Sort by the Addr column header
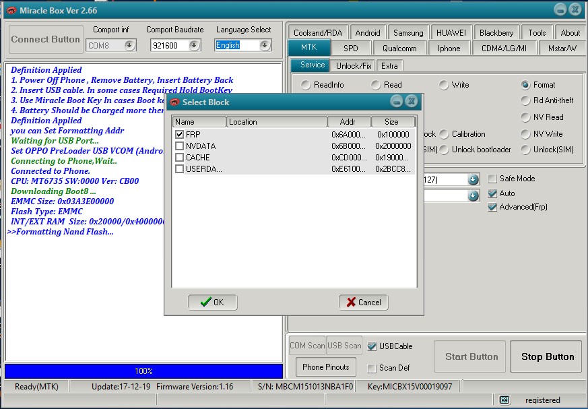This screenshot has height=409, width=588. (x=349, y=121)
